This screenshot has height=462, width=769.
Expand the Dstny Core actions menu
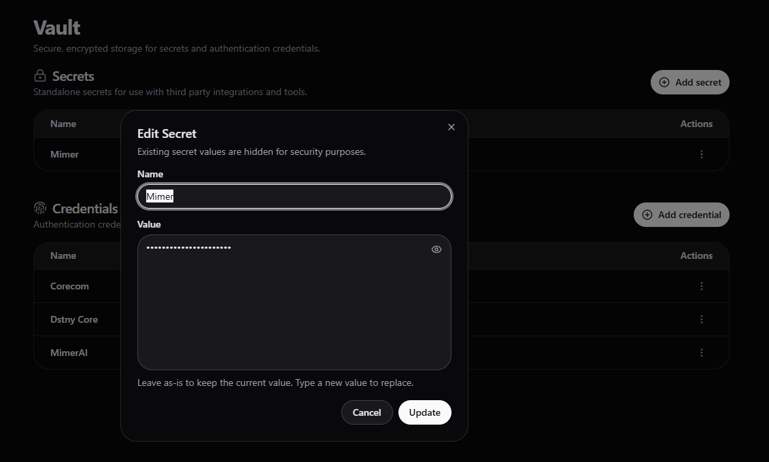[701, 319]
